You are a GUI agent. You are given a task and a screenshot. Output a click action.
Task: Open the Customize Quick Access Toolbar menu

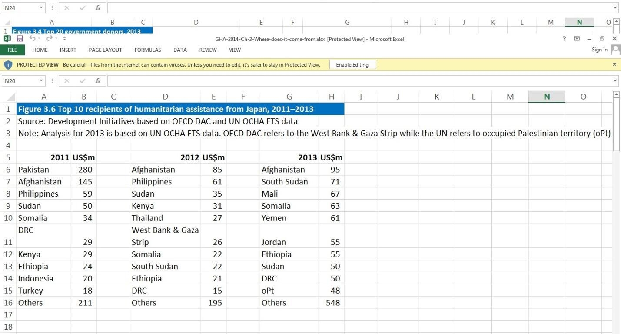pyautogui.click(x=64, y=39)
